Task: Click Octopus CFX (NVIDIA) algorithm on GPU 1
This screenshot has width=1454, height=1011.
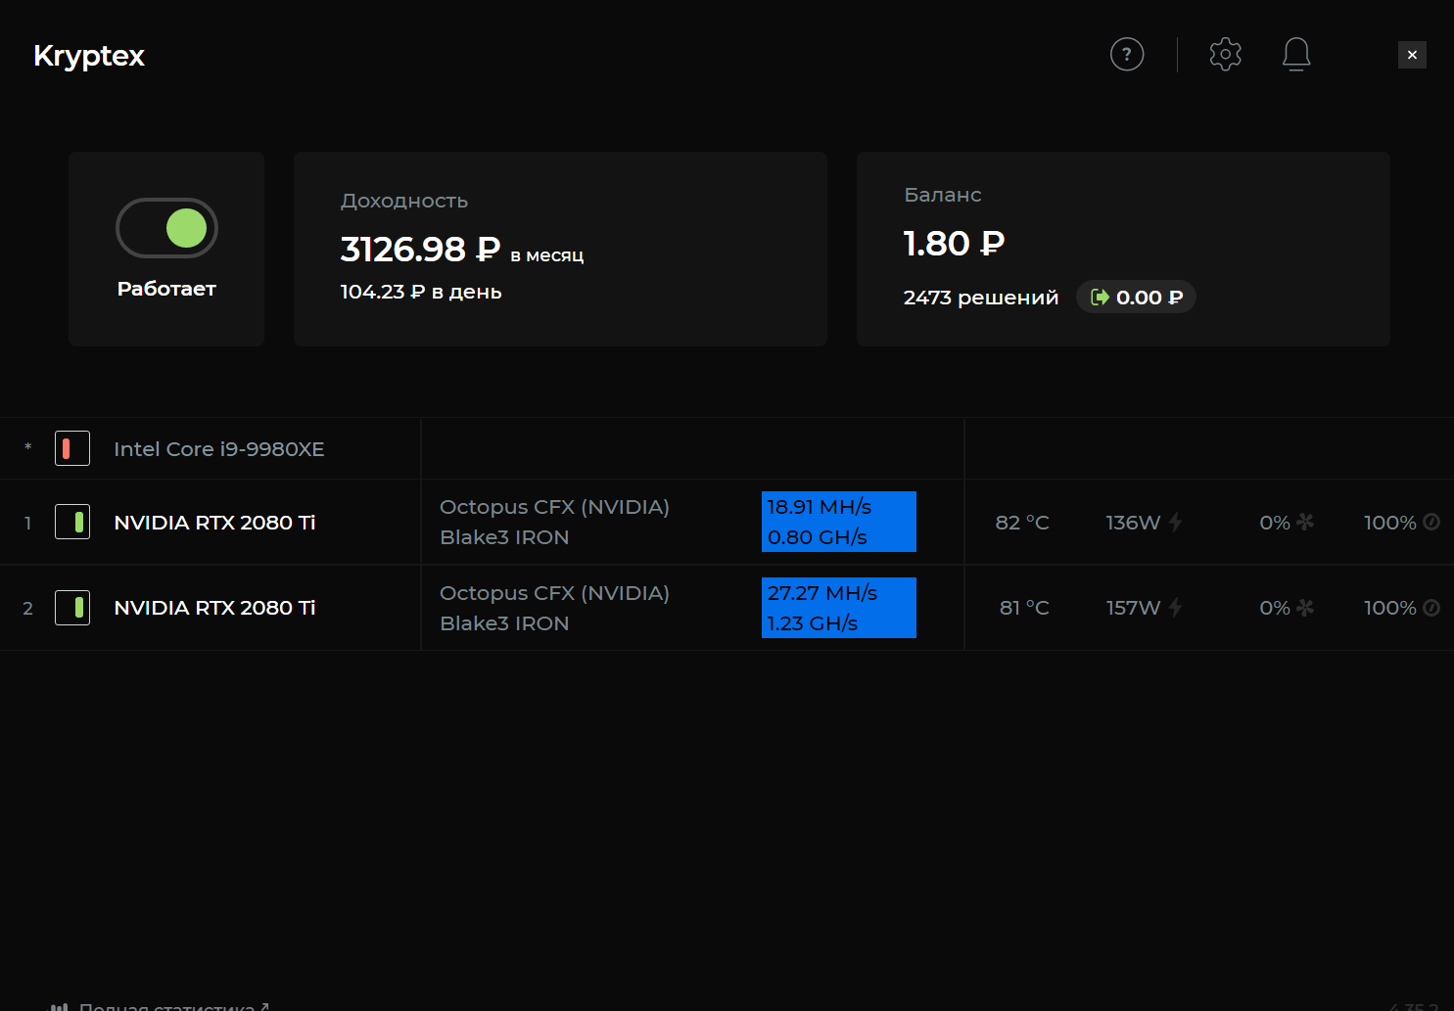Action: click(x=554, y=507)
